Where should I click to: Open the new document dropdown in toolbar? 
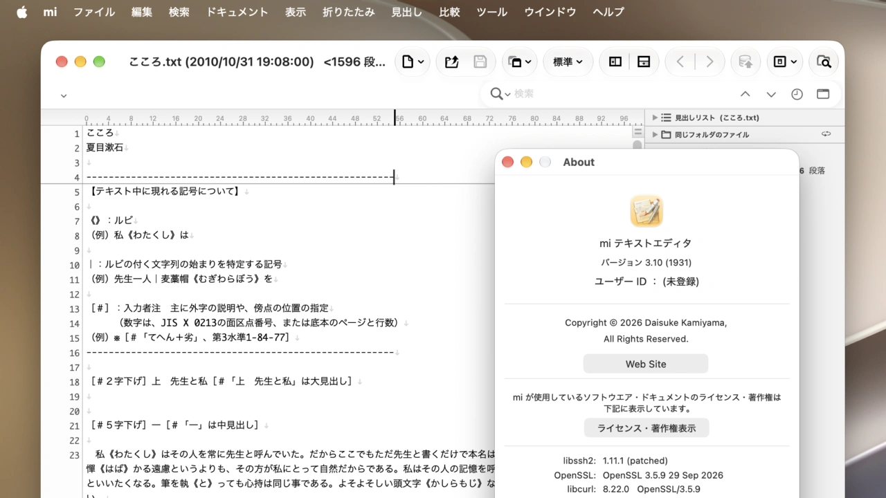[x=412, y=62]
